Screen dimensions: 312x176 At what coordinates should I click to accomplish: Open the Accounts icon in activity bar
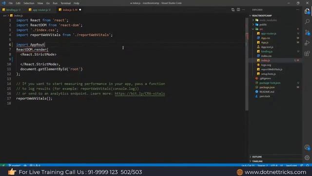[x=307, y=147]
